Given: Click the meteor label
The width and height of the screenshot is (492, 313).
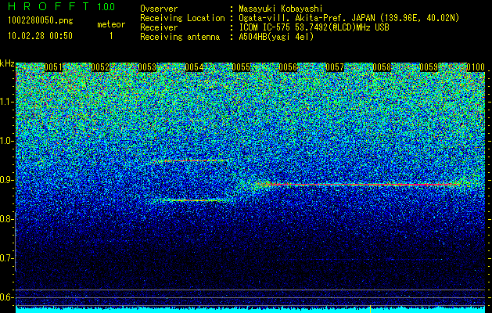Looking at the screenshot, I should [x=111, y=24].
